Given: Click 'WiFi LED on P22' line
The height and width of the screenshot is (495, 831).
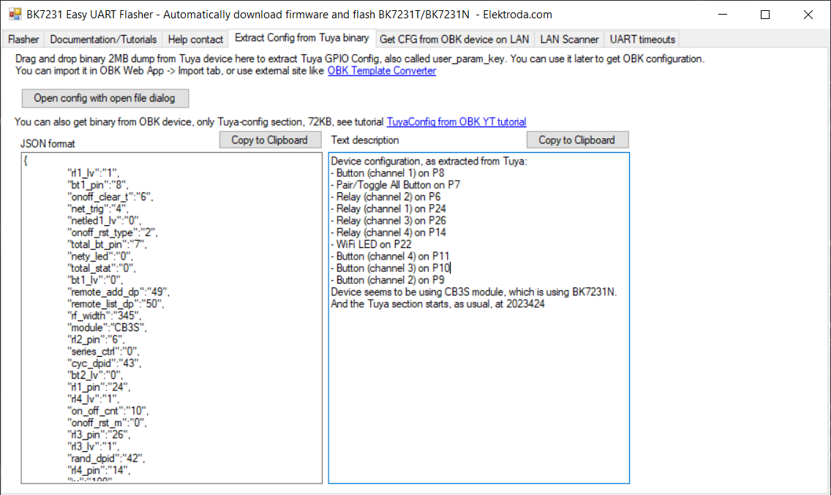Looking at the screenshot, I should (371, 244).
